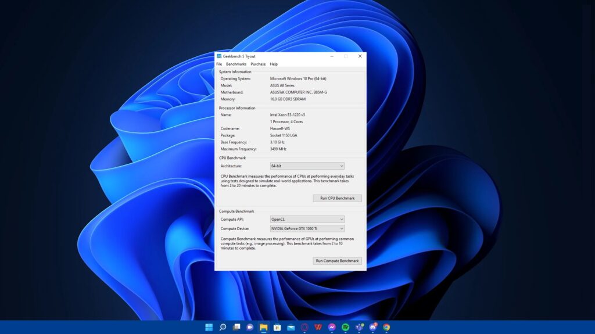
Task: Click the 3499 MHz maximum frequency value
Action: pyautogui.click(x=278, y=149)
